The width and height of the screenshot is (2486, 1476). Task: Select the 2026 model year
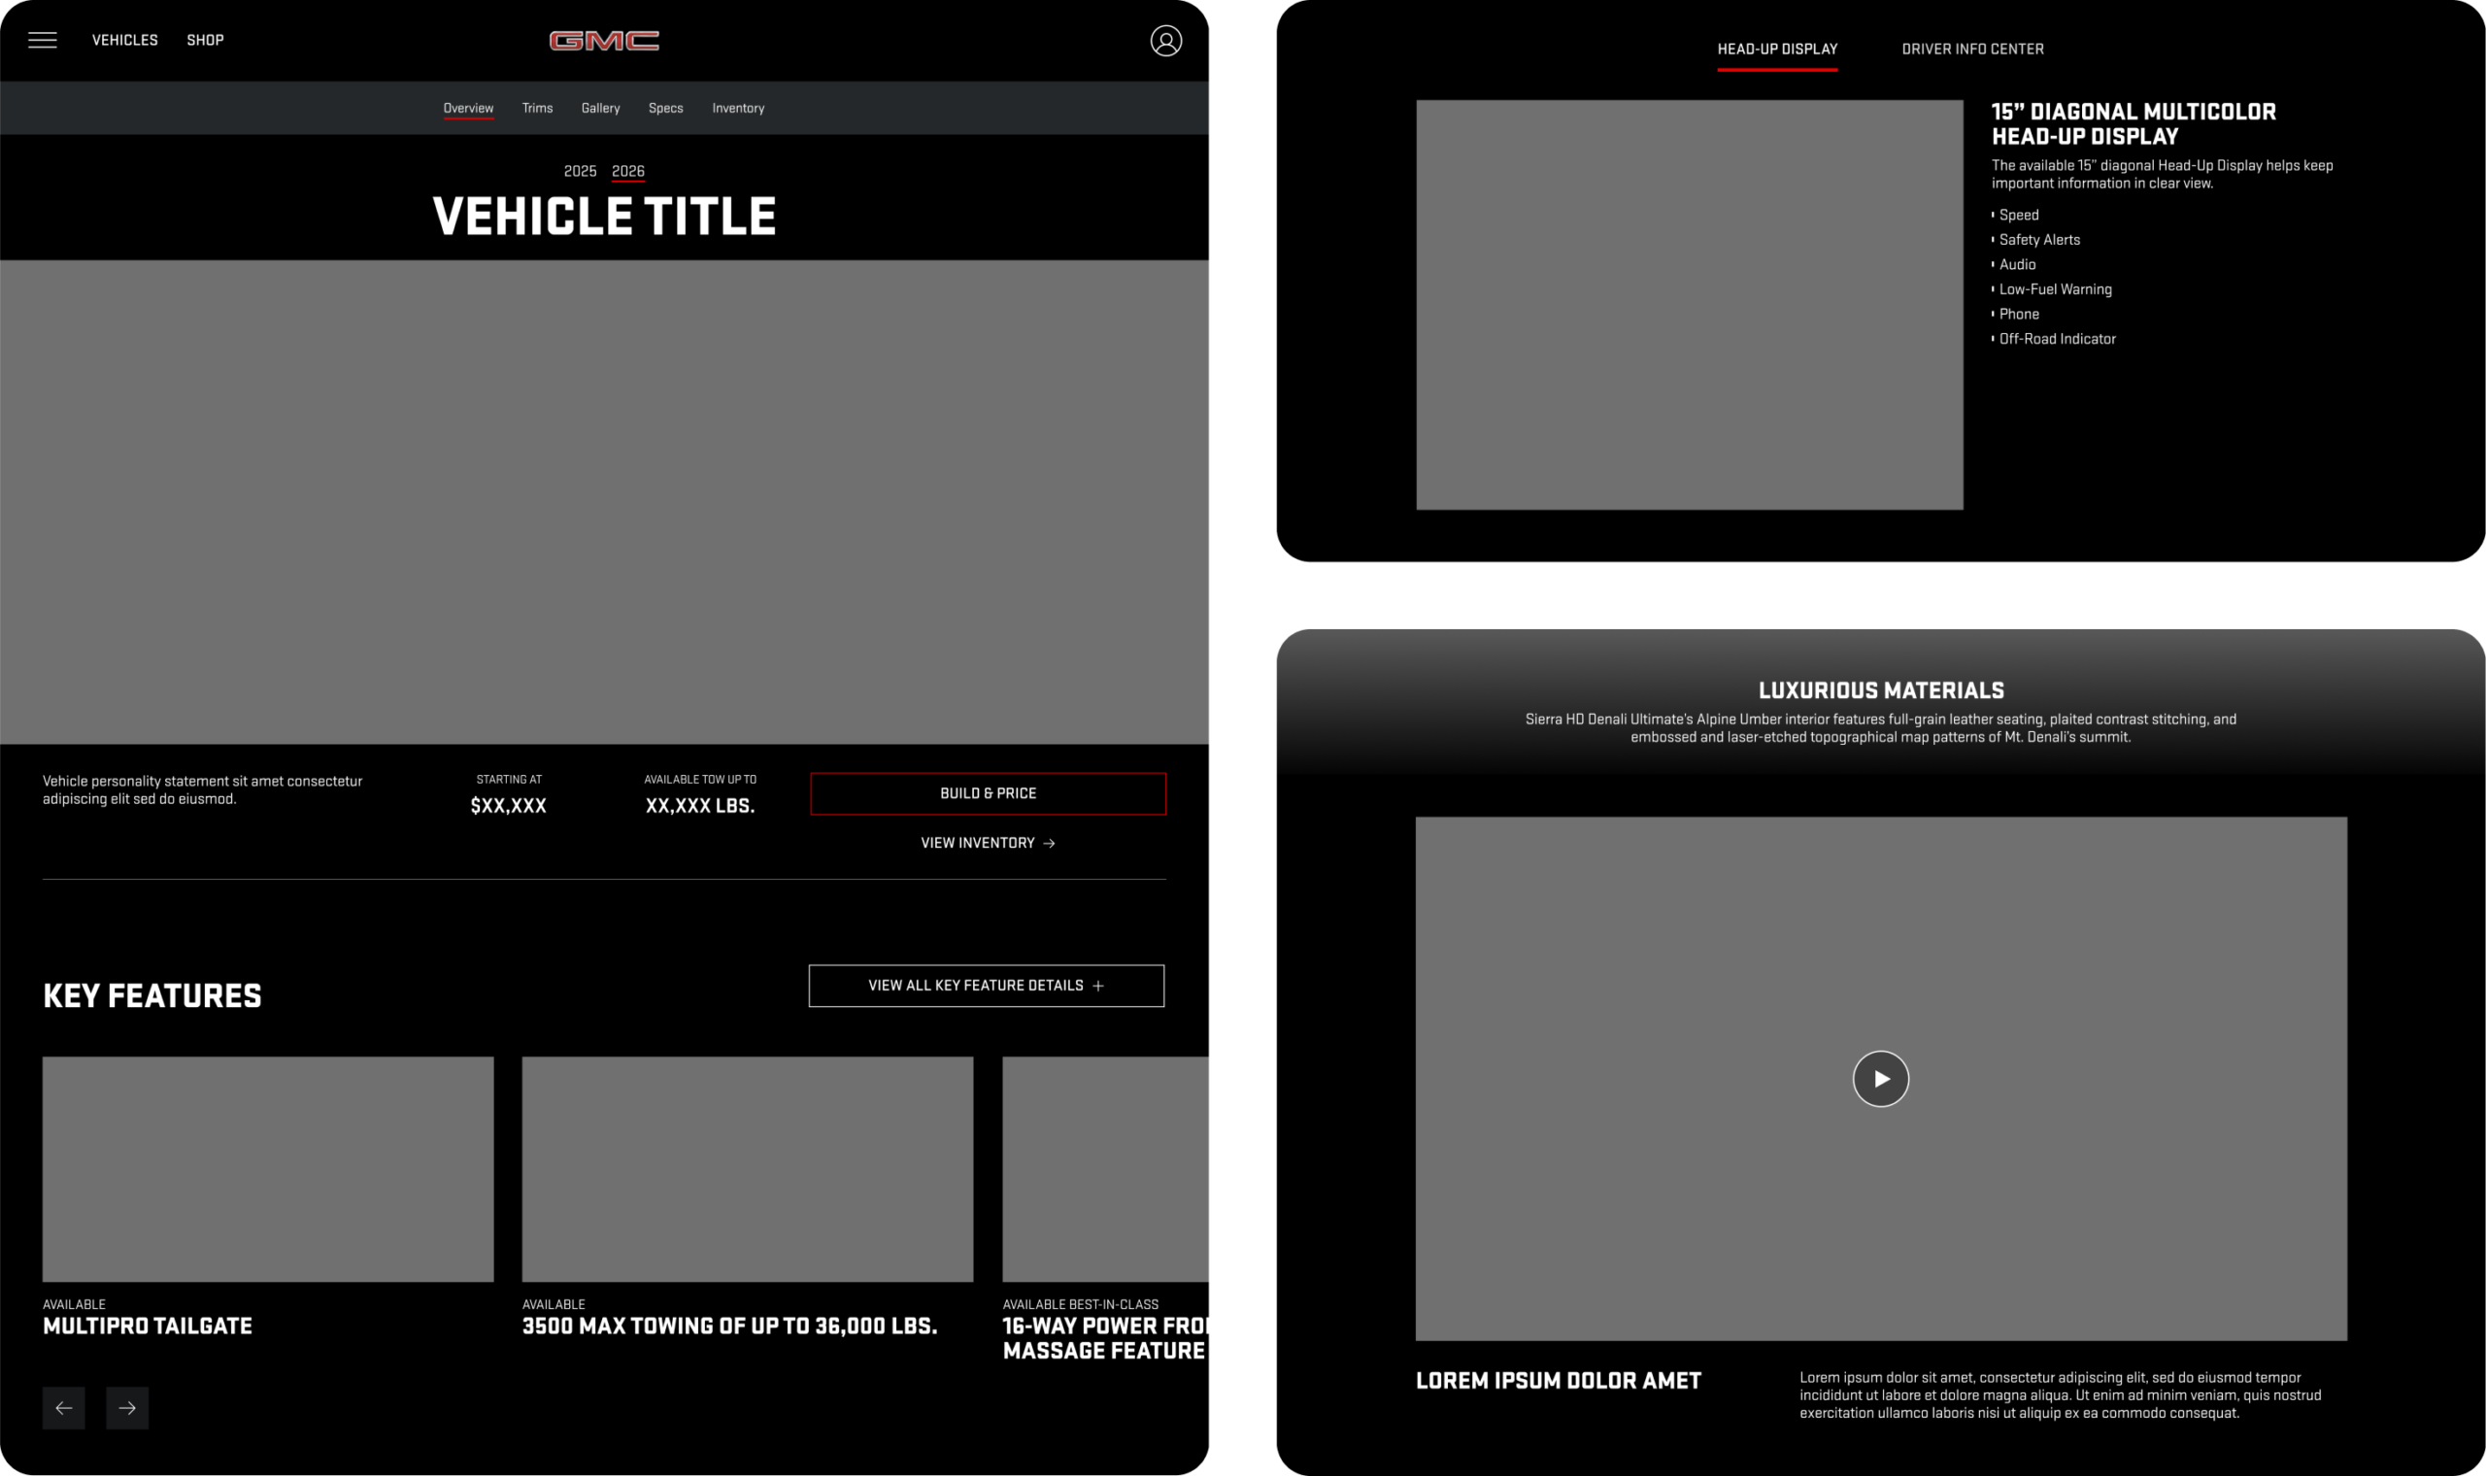627,171
